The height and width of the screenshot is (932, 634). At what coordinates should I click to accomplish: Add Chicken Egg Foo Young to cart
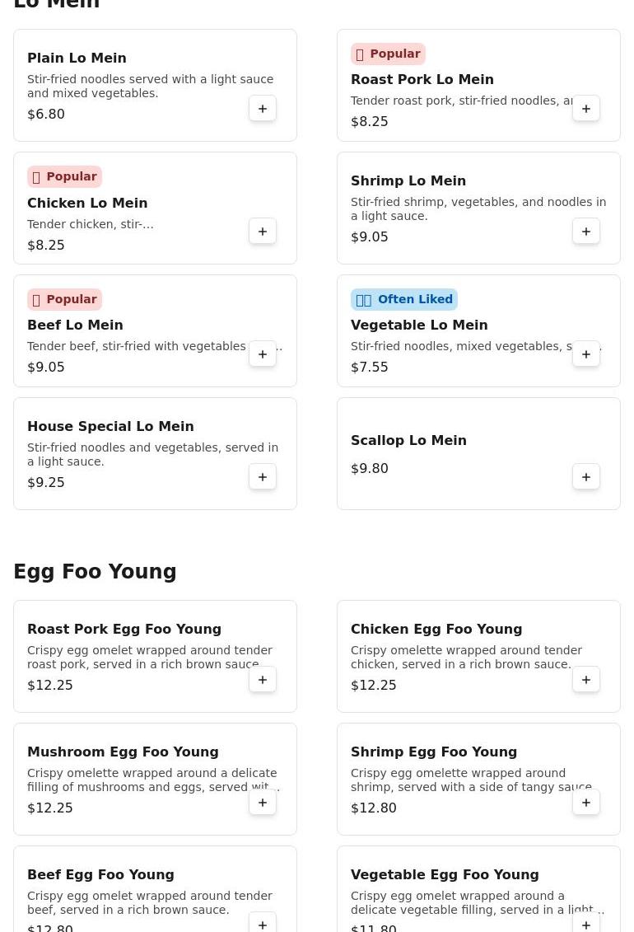586,680
